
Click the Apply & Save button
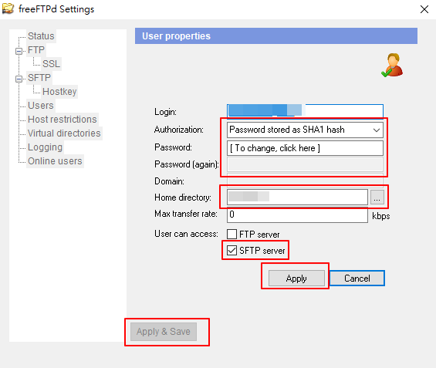tap(164, 332)
